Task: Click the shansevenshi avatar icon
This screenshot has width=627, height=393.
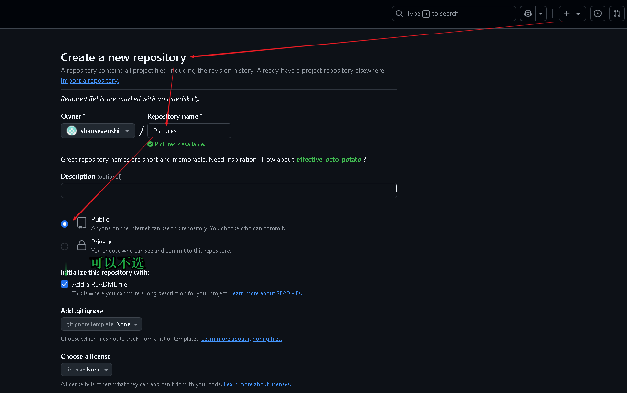Action: coord(72,131)
